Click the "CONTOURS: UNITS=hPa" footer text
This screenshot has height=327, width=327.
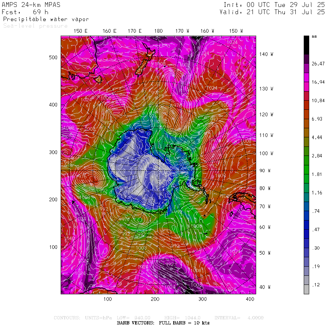[x=83, y=318]
